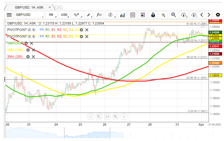Open the GBP/USD instrument dropdown
The height and width of the screenshot is (141, 224).
tap(29, 15)
